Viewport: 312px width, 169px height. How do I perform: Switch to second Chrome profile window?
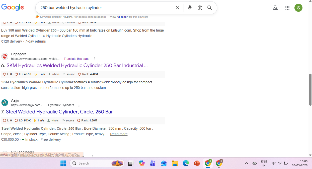pos(219,163)
